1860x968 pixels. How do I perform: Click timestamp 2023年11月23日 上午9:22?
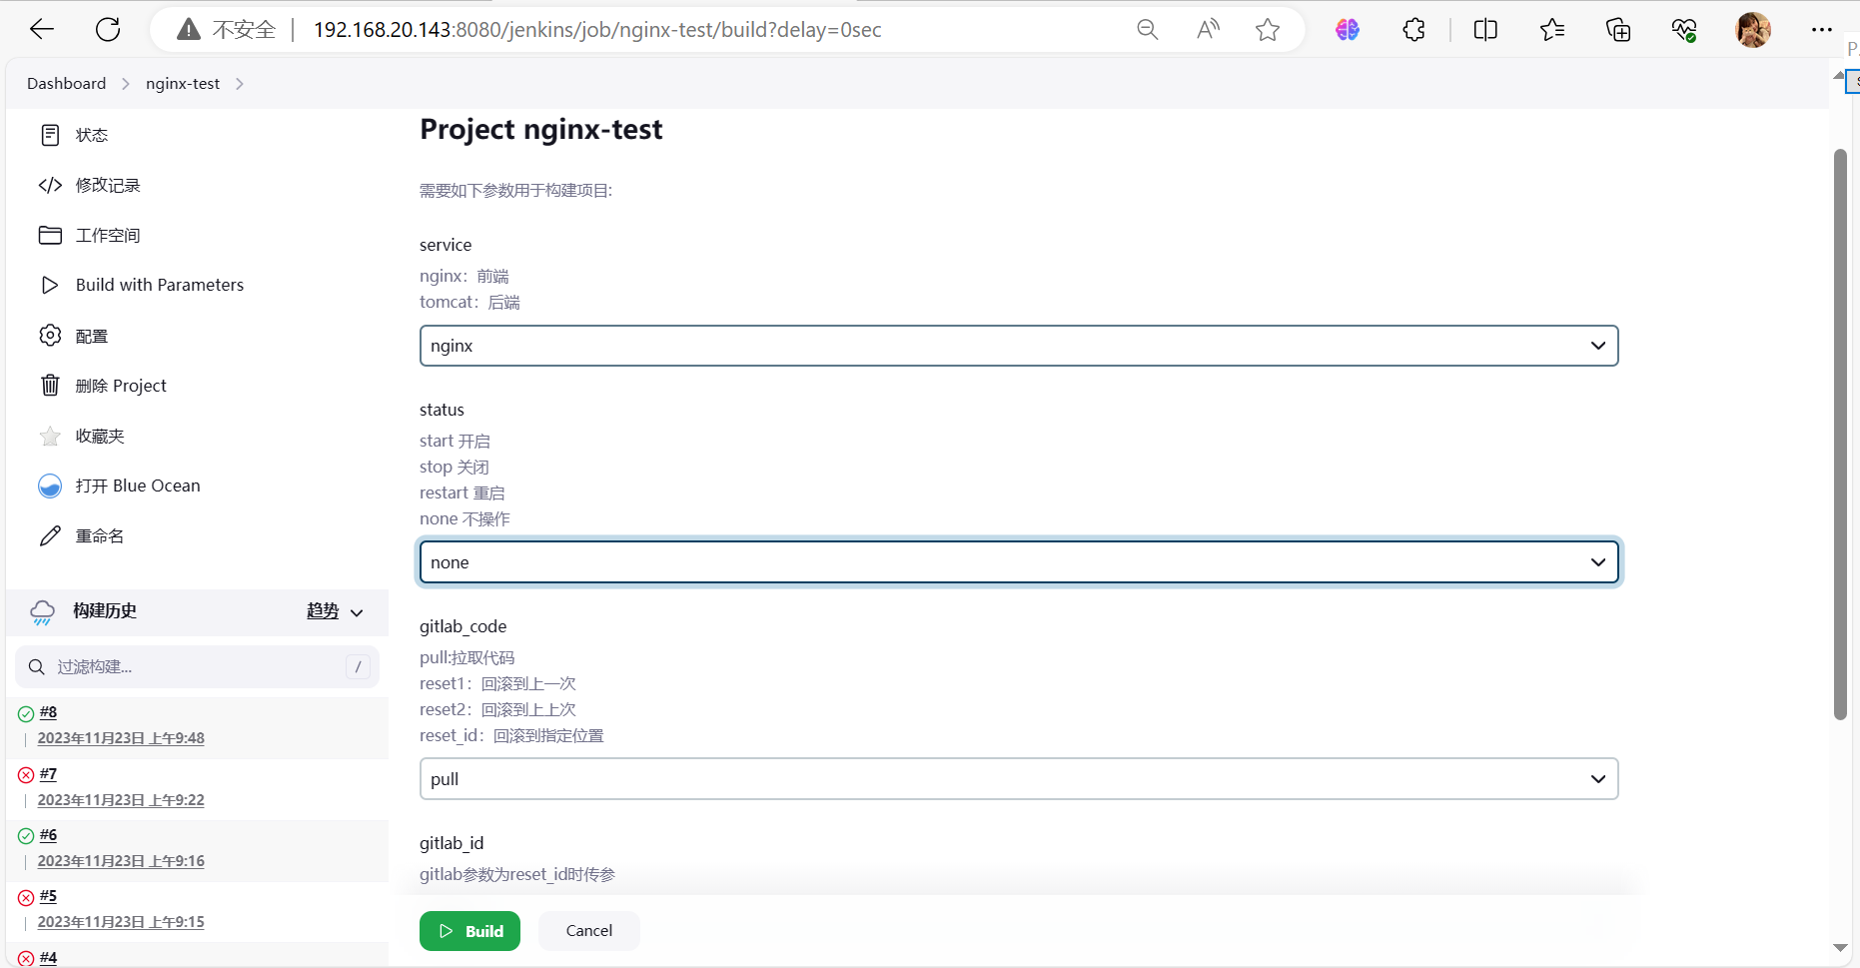[121, 800]
